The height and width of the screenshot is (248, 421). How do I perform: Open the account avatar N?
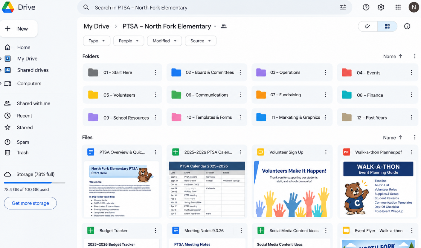pos(414,7)
